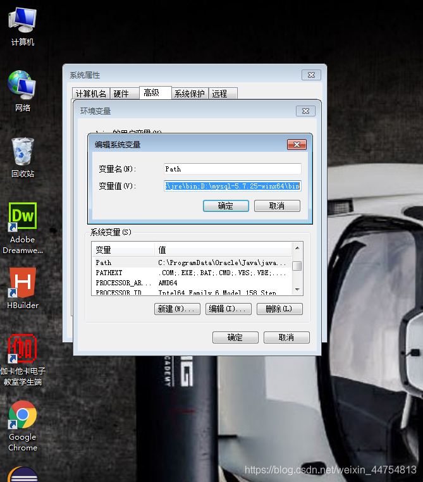423x482 pixels.
Task: Open the 网络 desktop icon
Action: (22, 90)
